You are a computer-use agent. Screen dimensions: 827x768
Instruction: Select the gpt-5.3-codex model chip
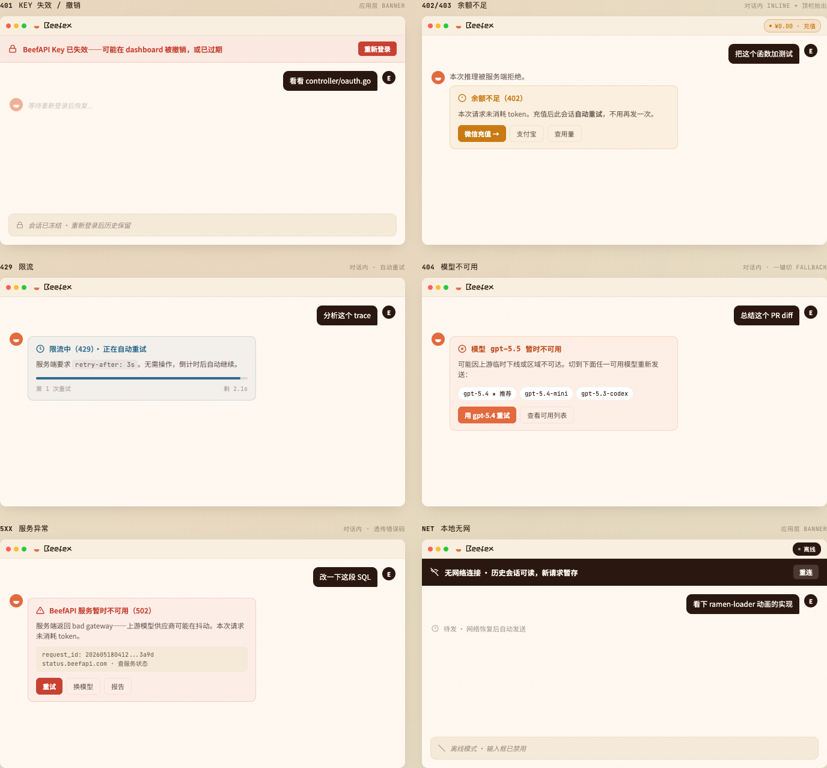[605, 394]
